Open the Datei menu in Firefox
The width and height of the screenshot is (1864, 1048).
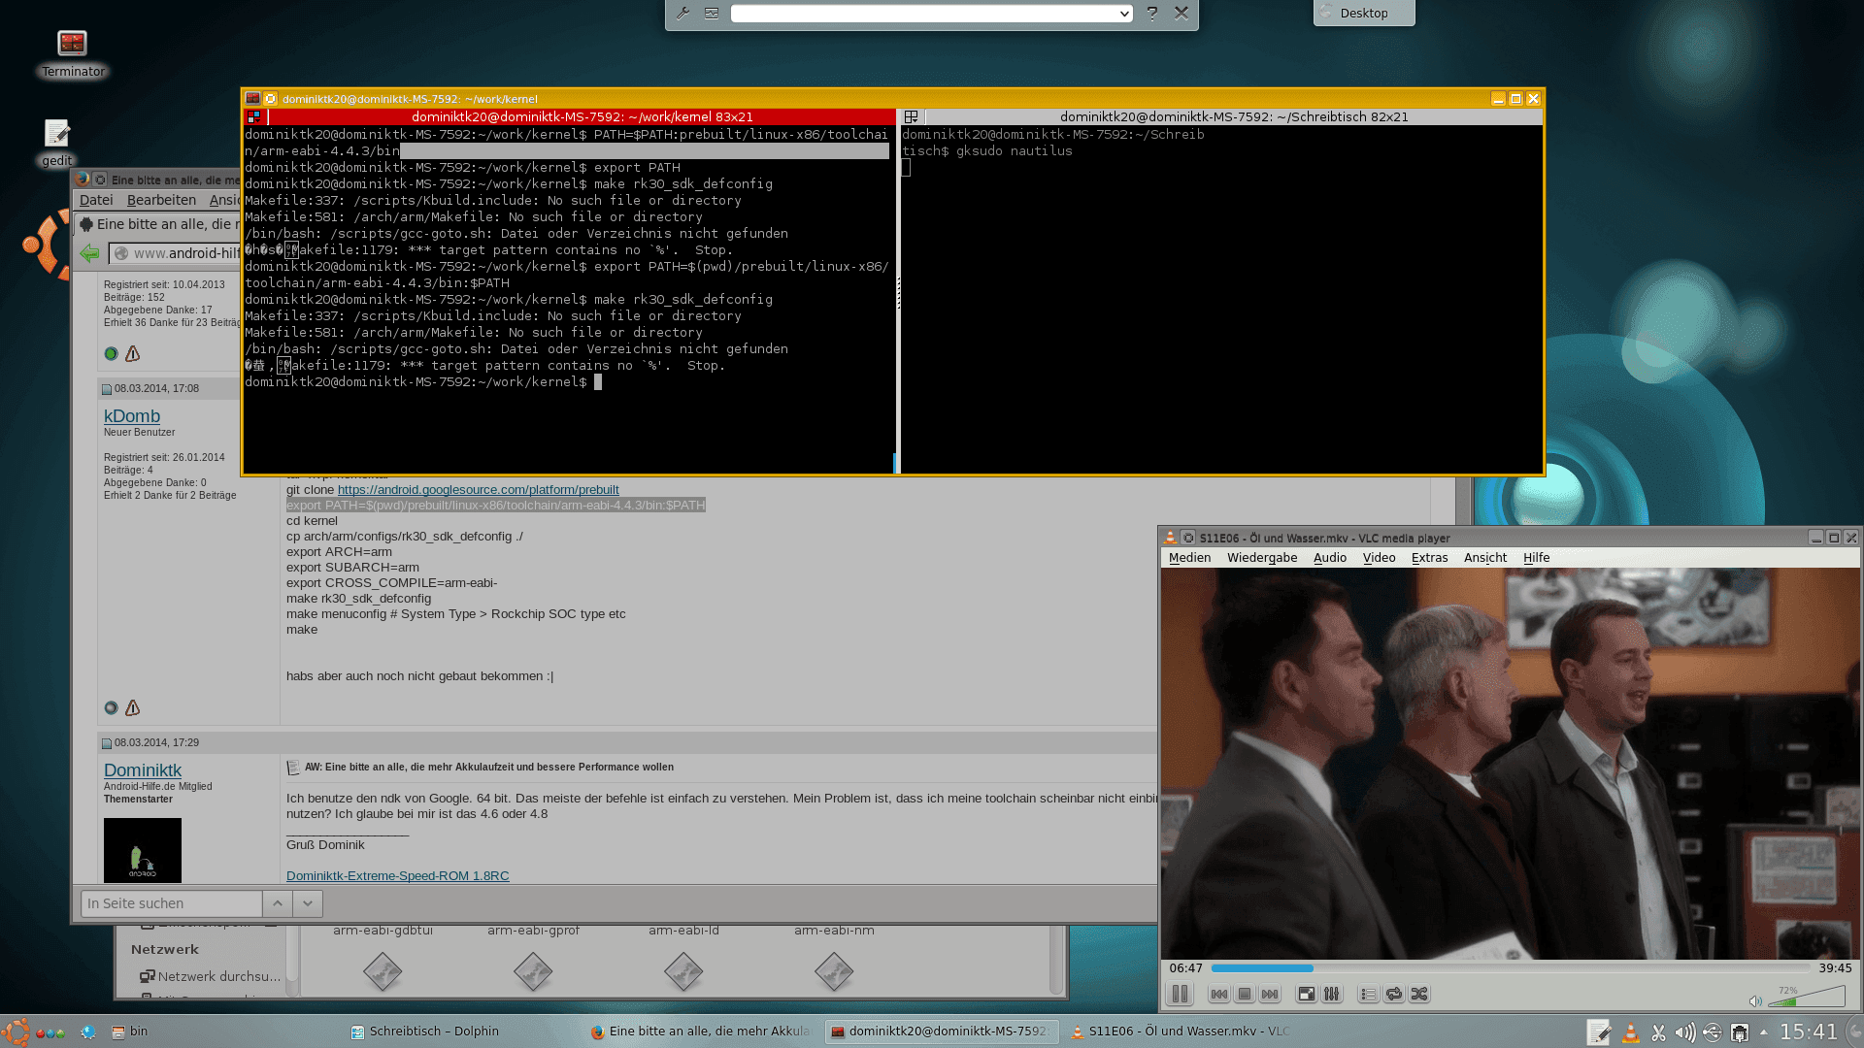96,200
